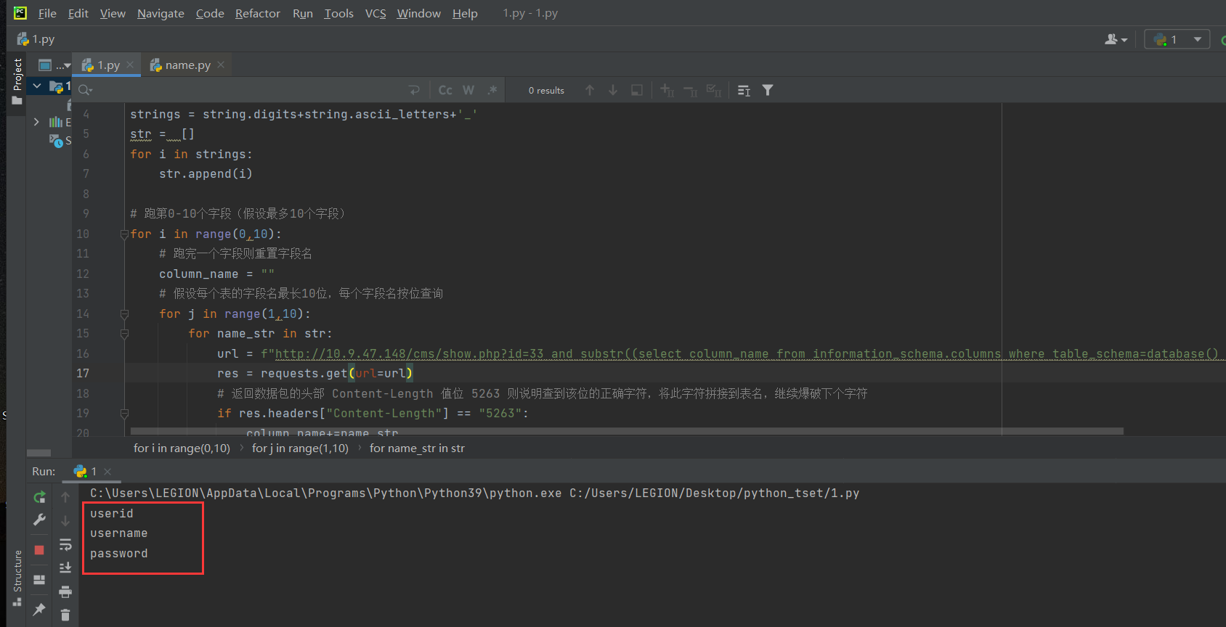
Task: Click the up stack trace arrow in Run panel
Action: point(65,497)
